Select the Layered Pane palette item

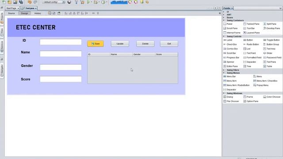[251, 33]
